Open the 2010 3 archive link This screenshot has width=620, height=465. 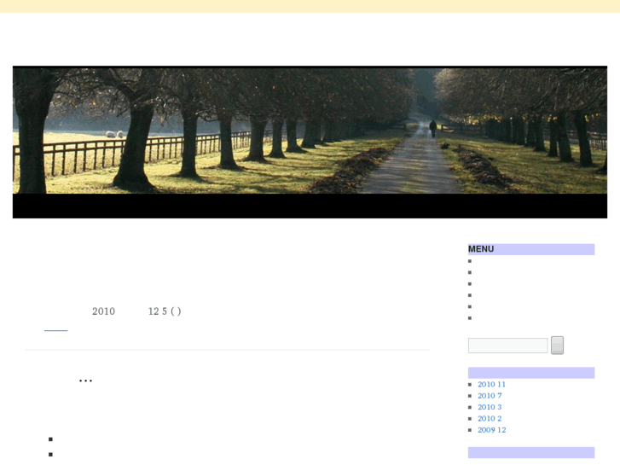click(x=490, y=407)
